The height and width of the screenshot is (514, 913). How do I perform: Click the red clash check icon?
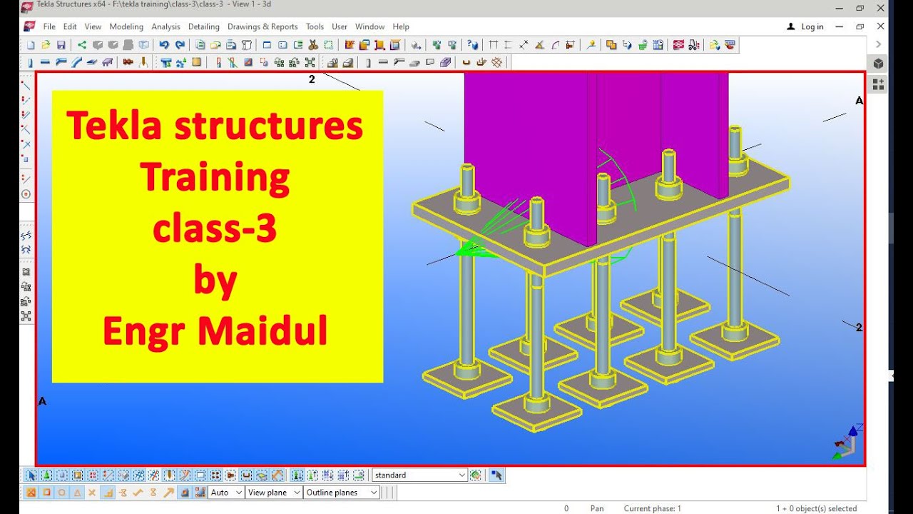(x=678, y=45)
